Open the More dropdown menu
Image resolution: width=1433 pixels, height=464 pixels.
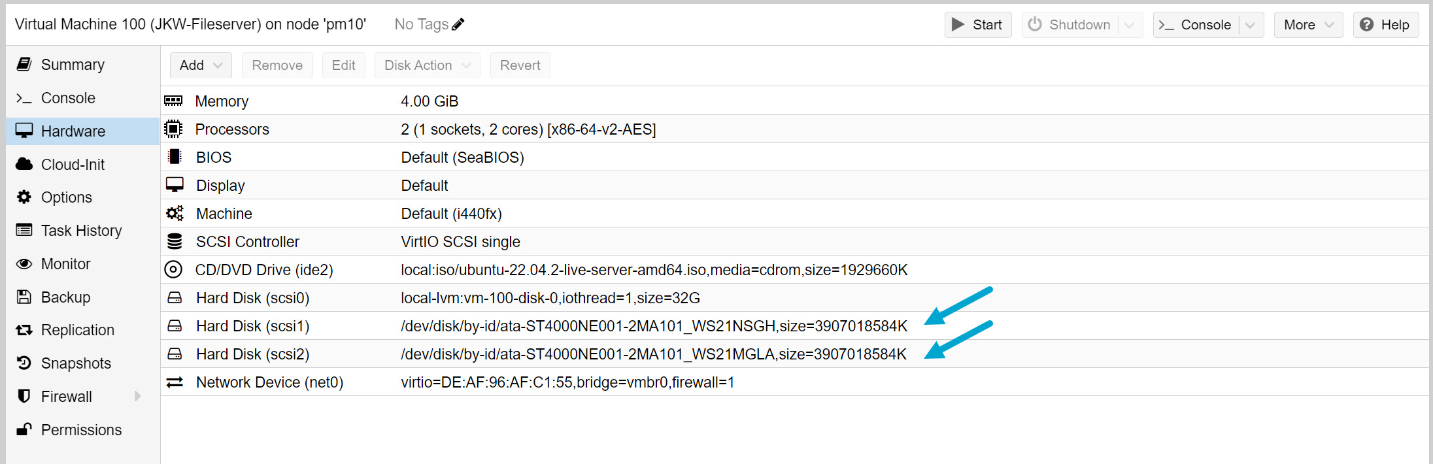coord(1307,24)
